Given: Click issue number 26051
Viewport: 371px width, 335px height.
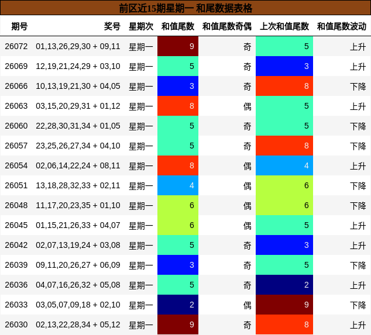Looking at the screenshot, I should point(16,185).
